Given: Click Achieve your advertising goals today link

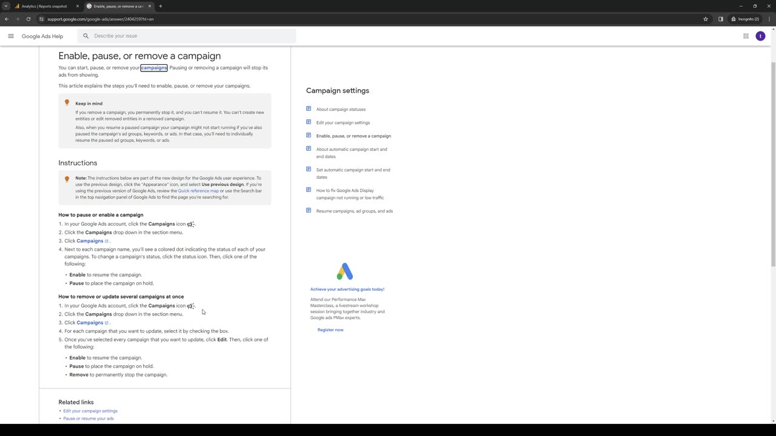Looking at the screenshot, I should [x=347, y=289].
